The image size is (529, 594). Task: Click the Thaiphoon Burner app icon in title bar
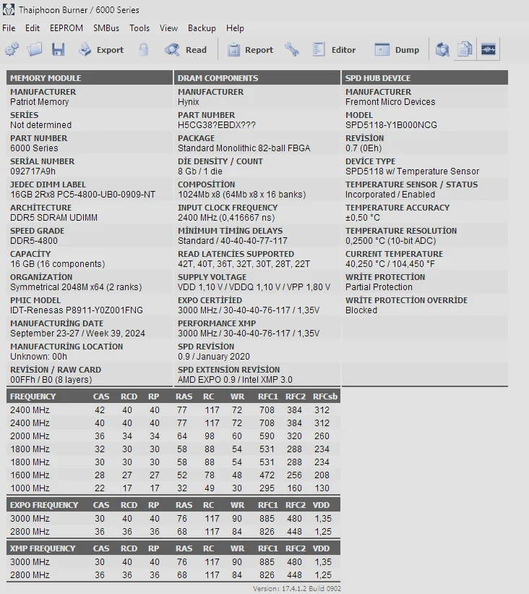click(9, 10)
